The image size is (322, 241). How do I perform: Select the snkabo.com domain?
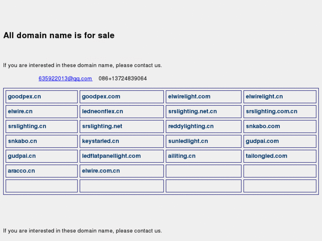(263, 126)
